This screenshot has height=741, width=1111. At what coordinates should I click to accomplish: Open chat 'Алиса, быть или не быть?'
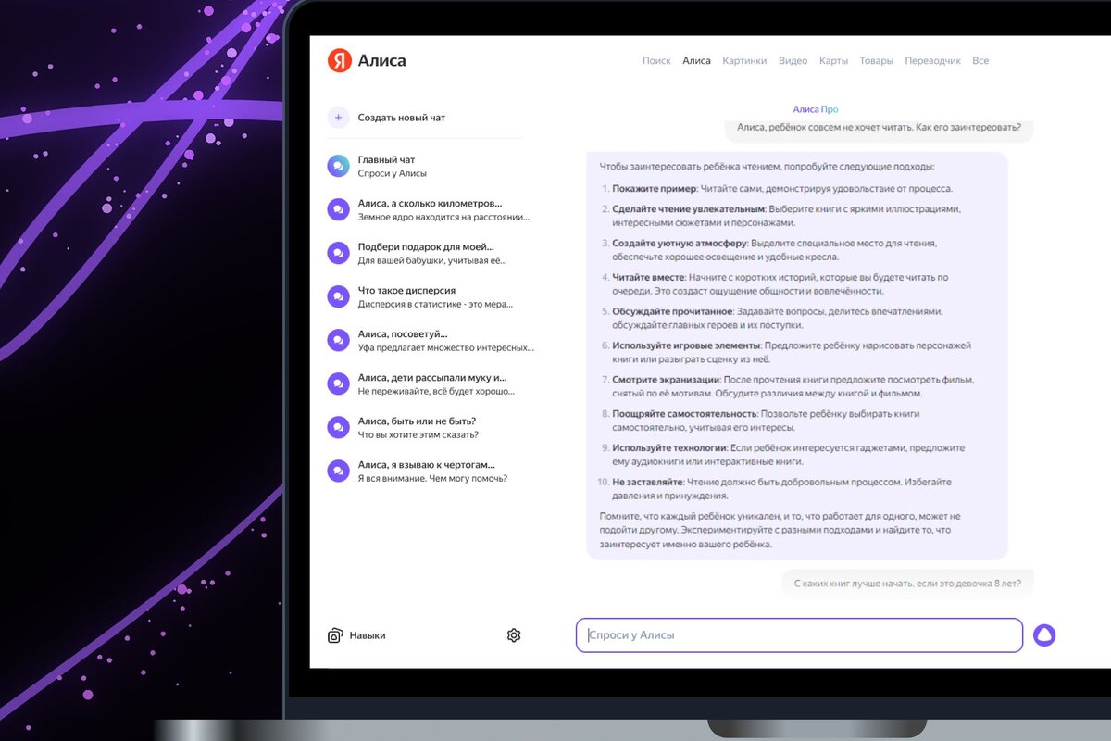click(x=417, y=421)
